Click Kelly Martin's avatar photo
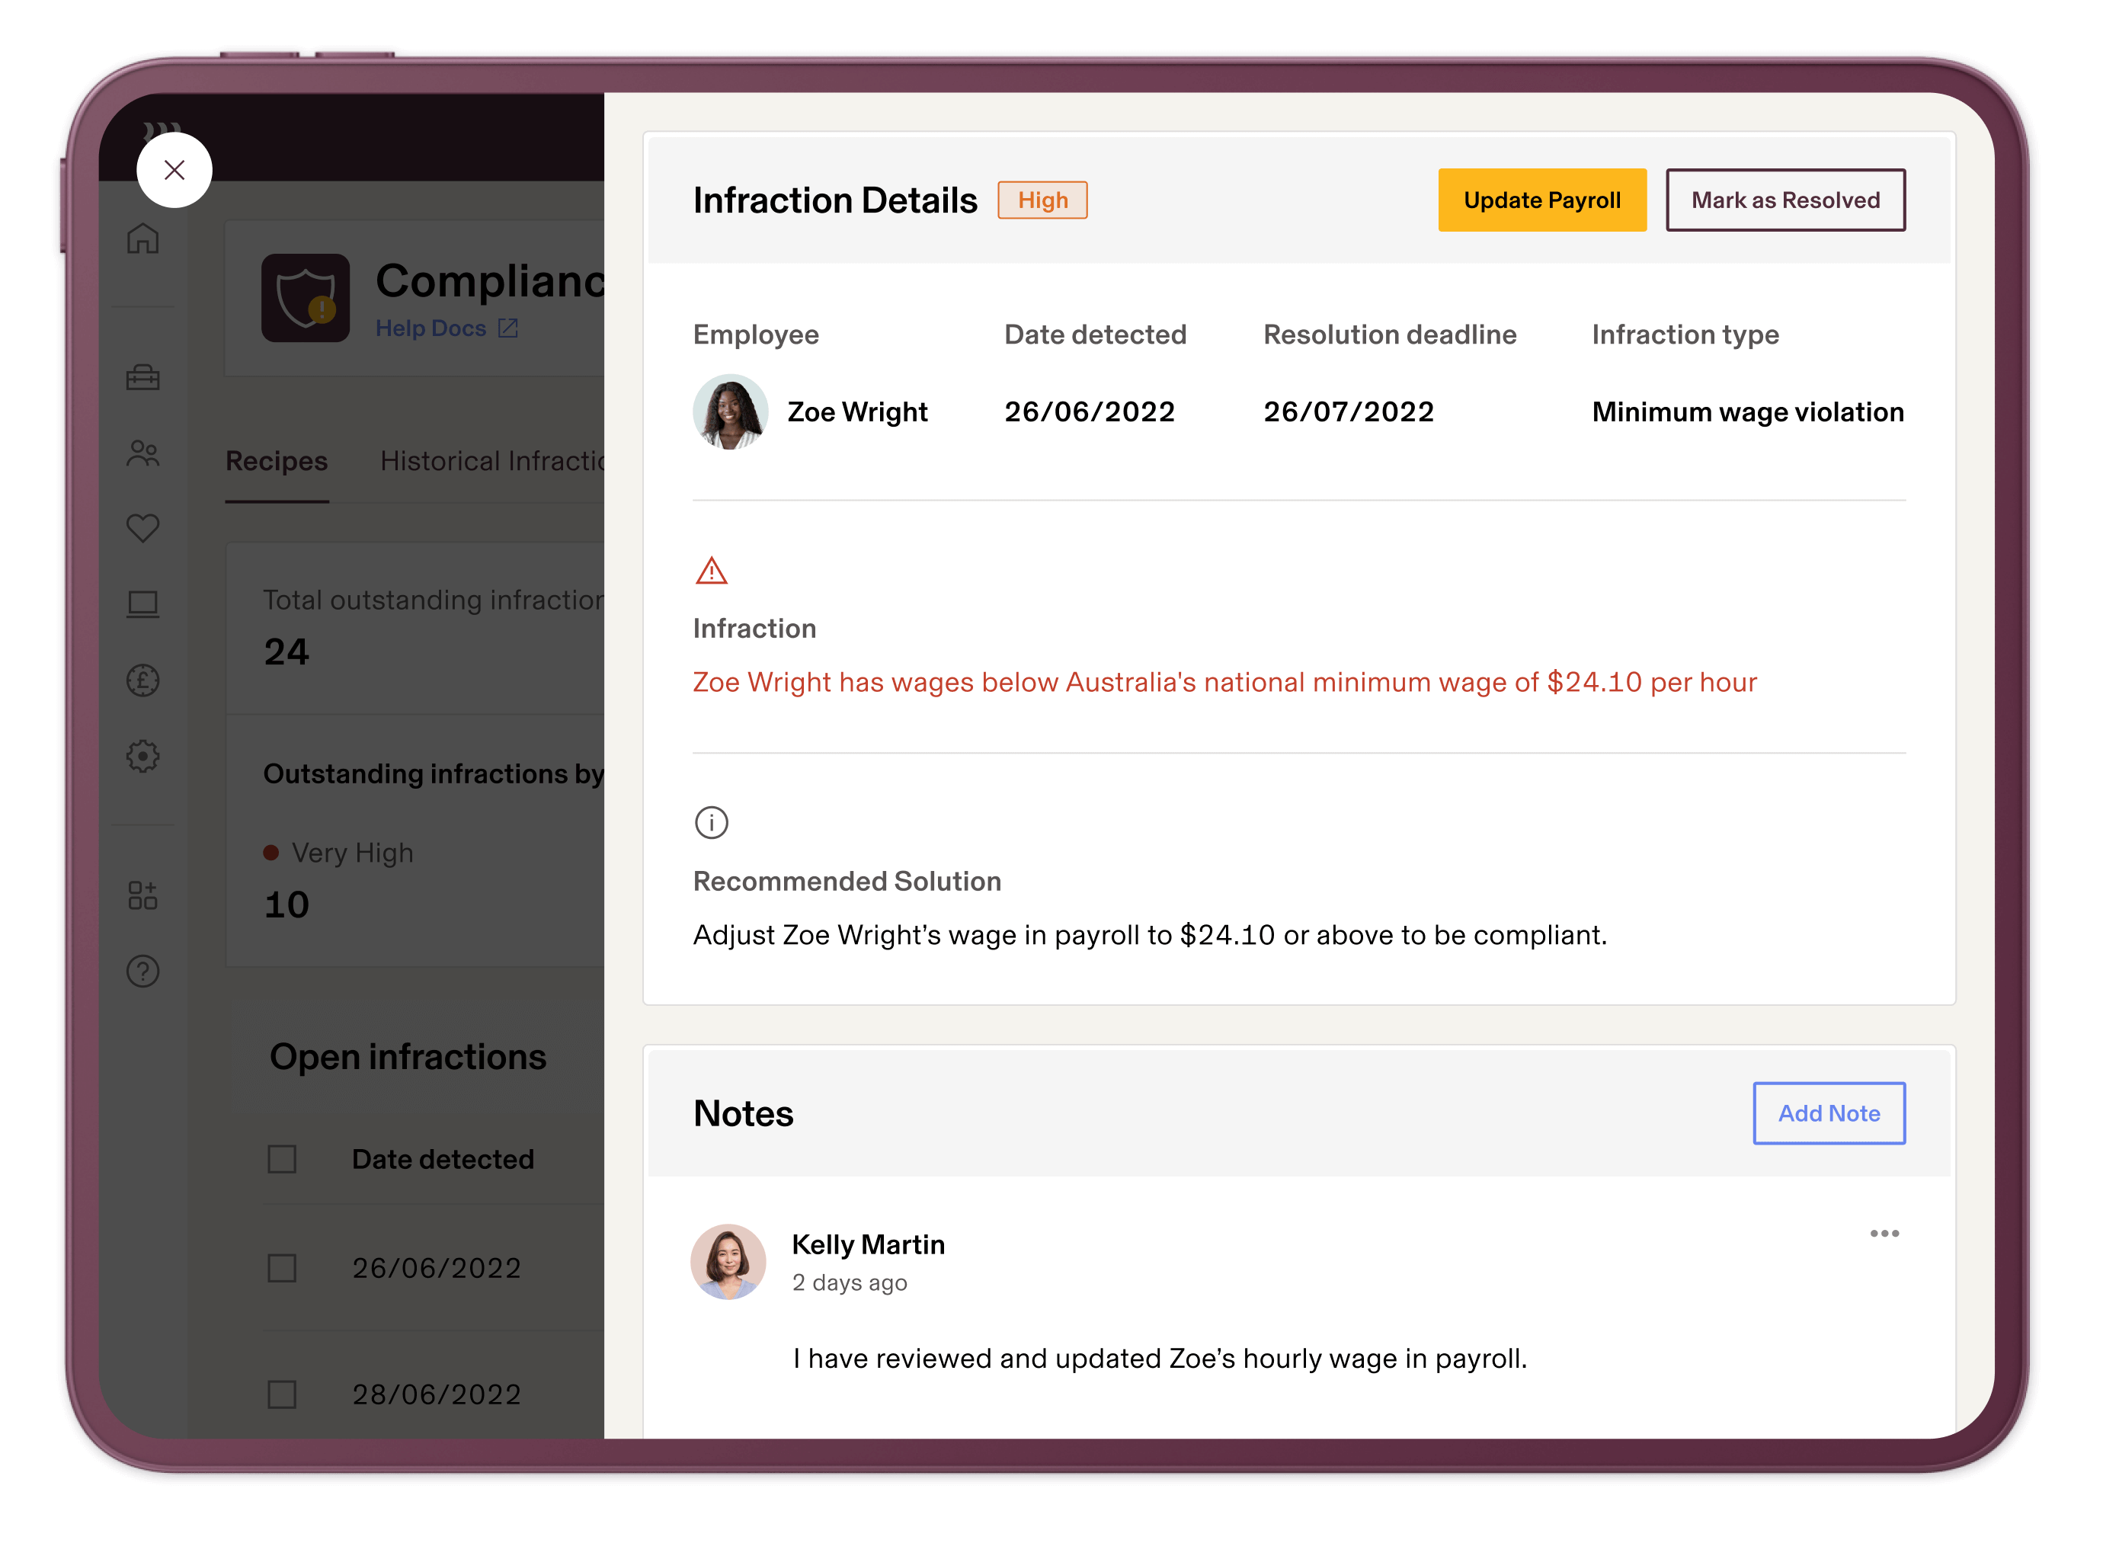Image resolution: width=2103 pixels, height=1556 pixels. tap(728, 1261)
